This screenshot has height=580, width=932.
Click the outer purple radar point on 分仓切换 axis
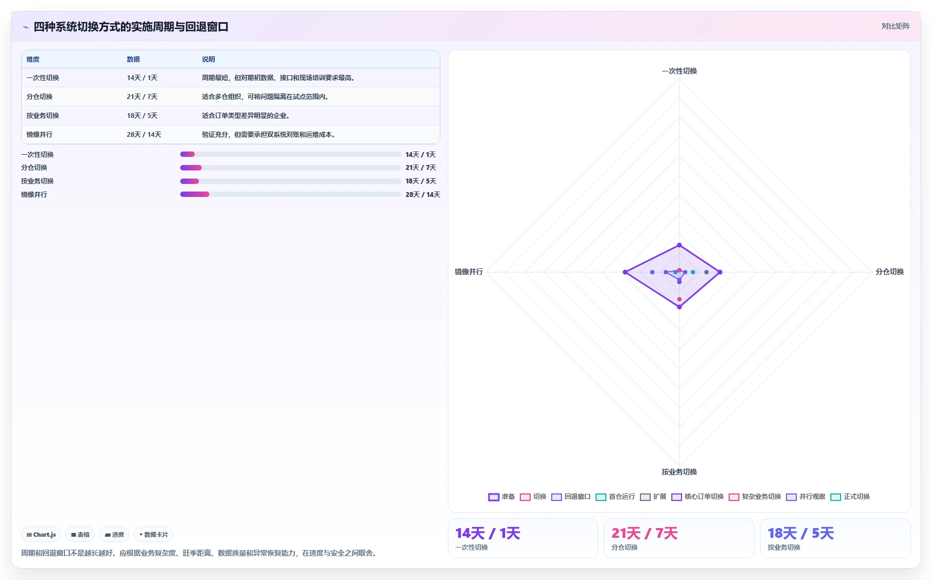point(720,272)
